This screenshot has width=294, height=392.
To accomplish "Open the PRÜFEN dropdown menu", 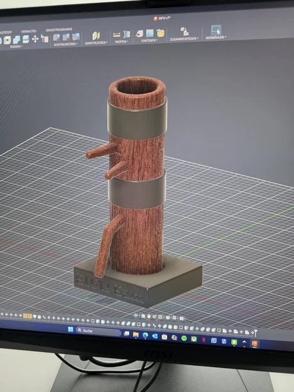I will coord(122,41).
